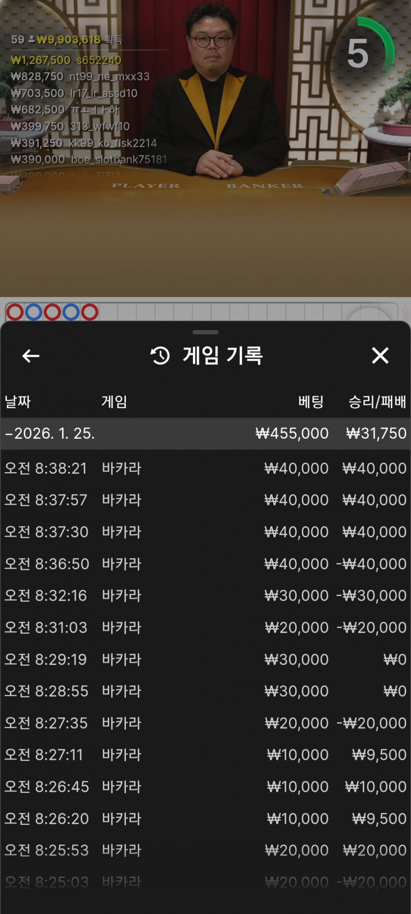Viewport: 411px width, 914px height.
Task: Tap the first blue circle on the scoreboard
Action: tap(33, 312)
